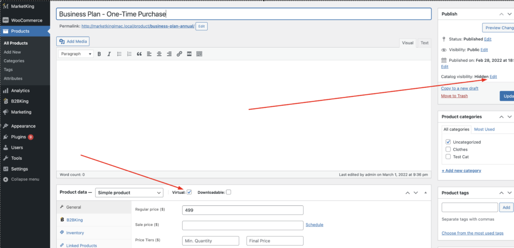Enable the Downloadable checkbox
The width and height of the screenshot is (514, 248).
(228, 192)
